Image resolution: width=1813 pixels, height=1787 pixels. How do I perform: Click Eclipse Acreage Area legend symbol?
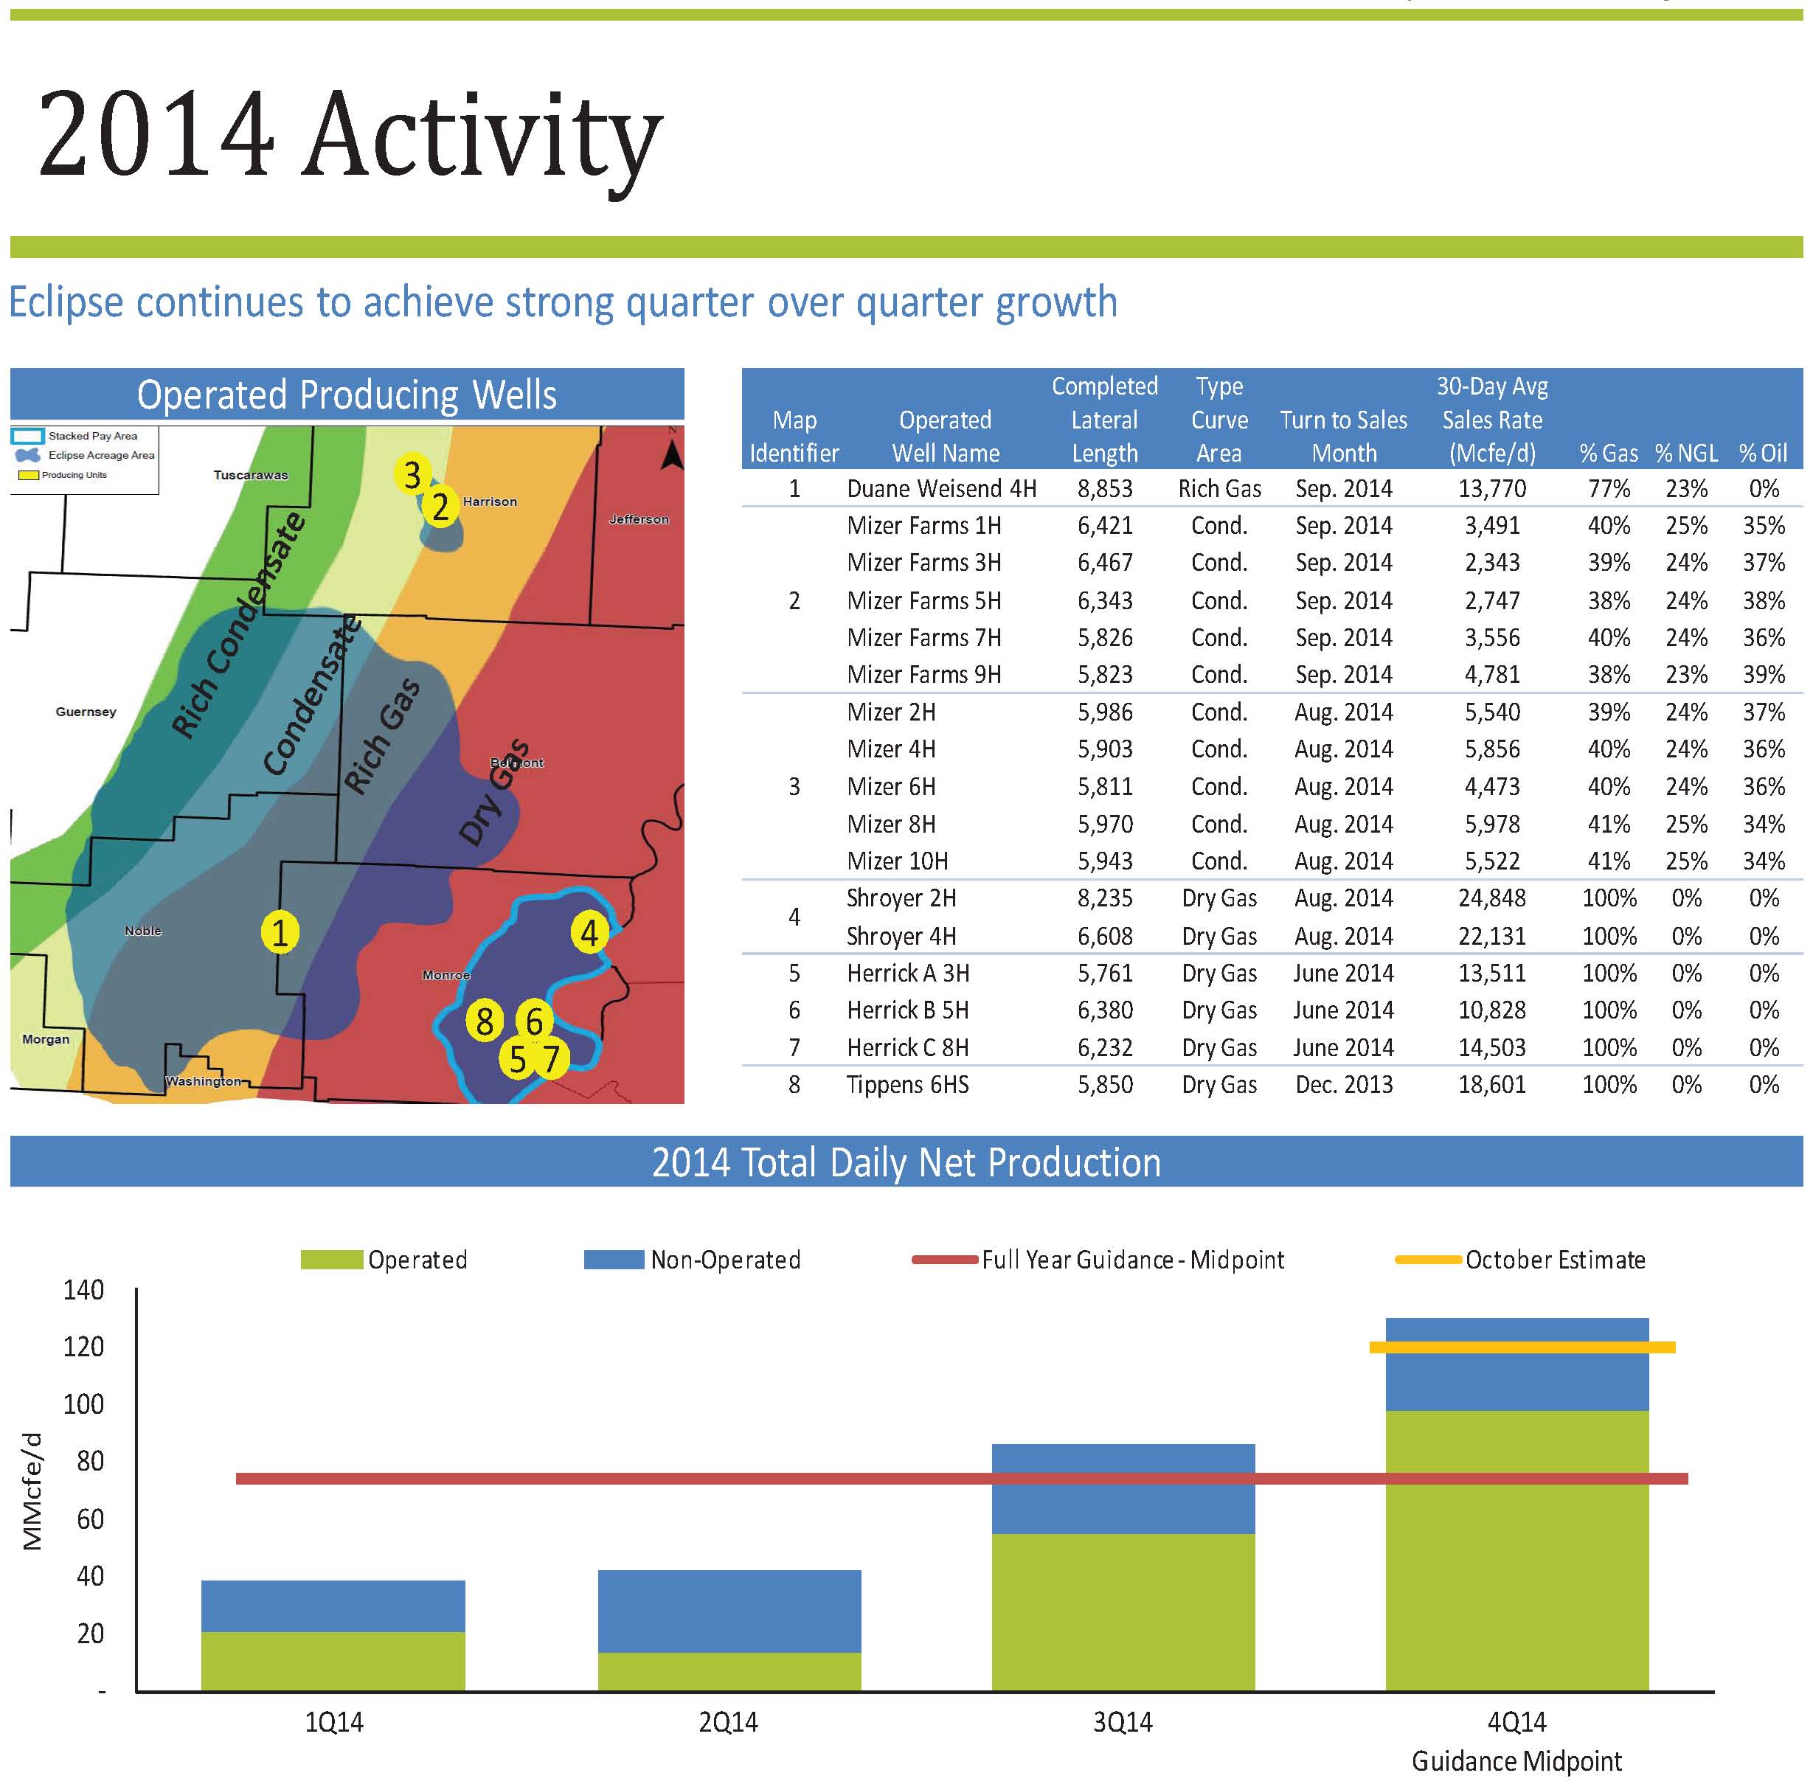[28, 455]
